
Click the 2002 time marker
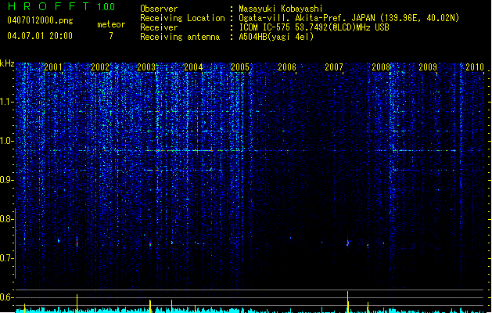coord(100,67)
